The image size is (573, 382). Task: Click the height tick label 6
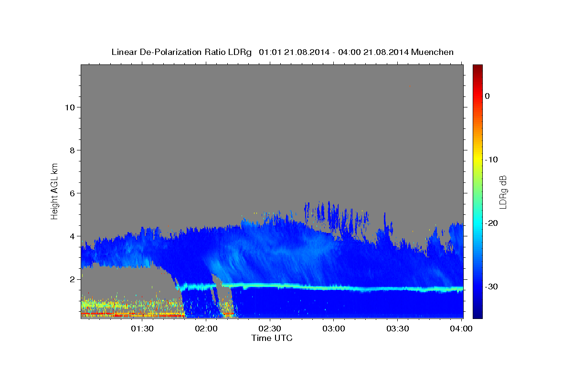point(72,193)
